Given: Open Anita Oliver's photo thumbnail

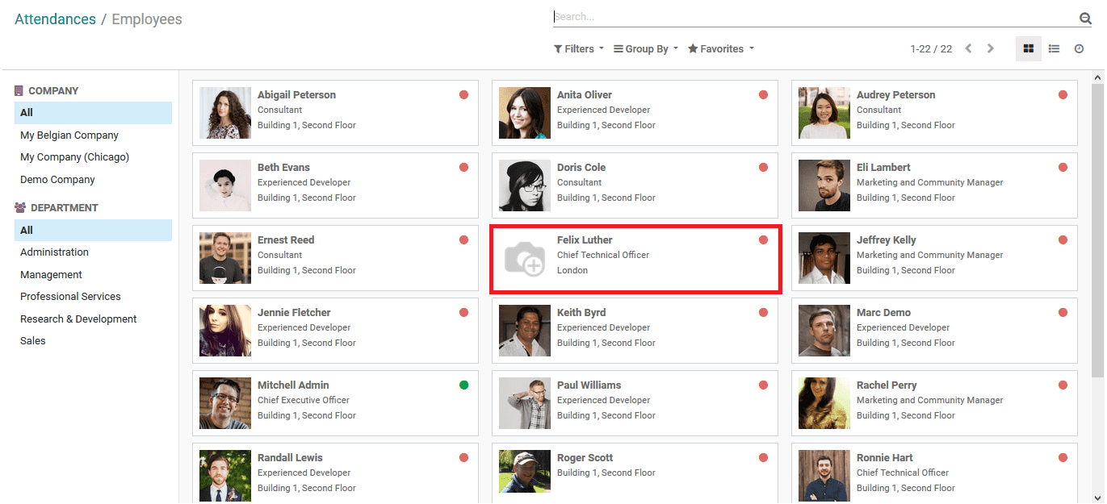Looking at the screenshot, I should [525, 114].
